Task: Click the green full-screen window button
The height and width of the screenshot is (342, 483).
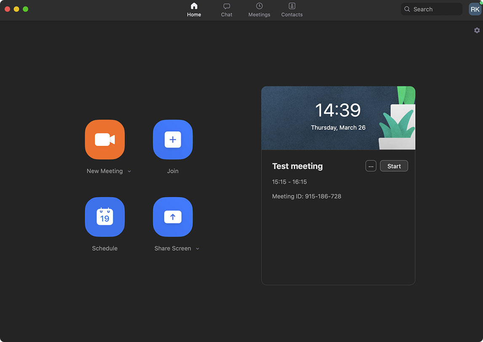Action: coord(26,9)
